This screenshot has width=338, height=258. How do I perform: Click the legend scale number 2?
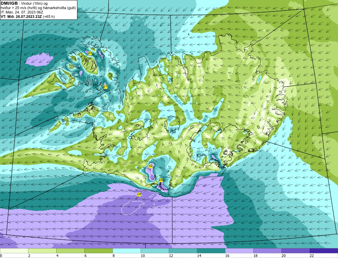tap(29, 256)
